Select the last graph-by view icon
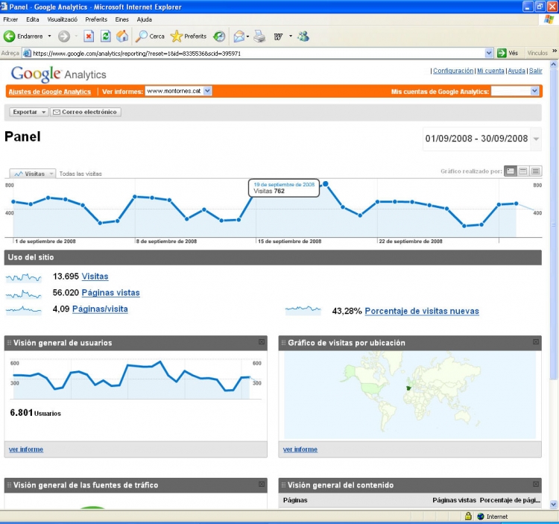 tap(535, 171)
